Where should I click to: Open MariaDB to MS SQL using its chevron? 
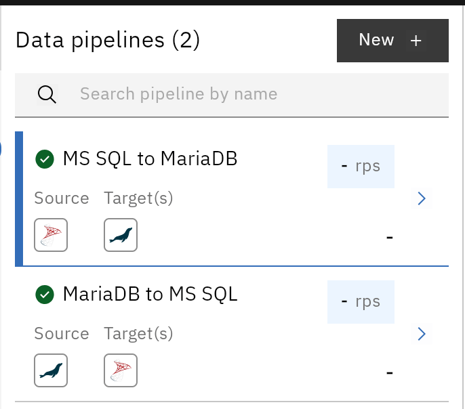tap(422, 334)
